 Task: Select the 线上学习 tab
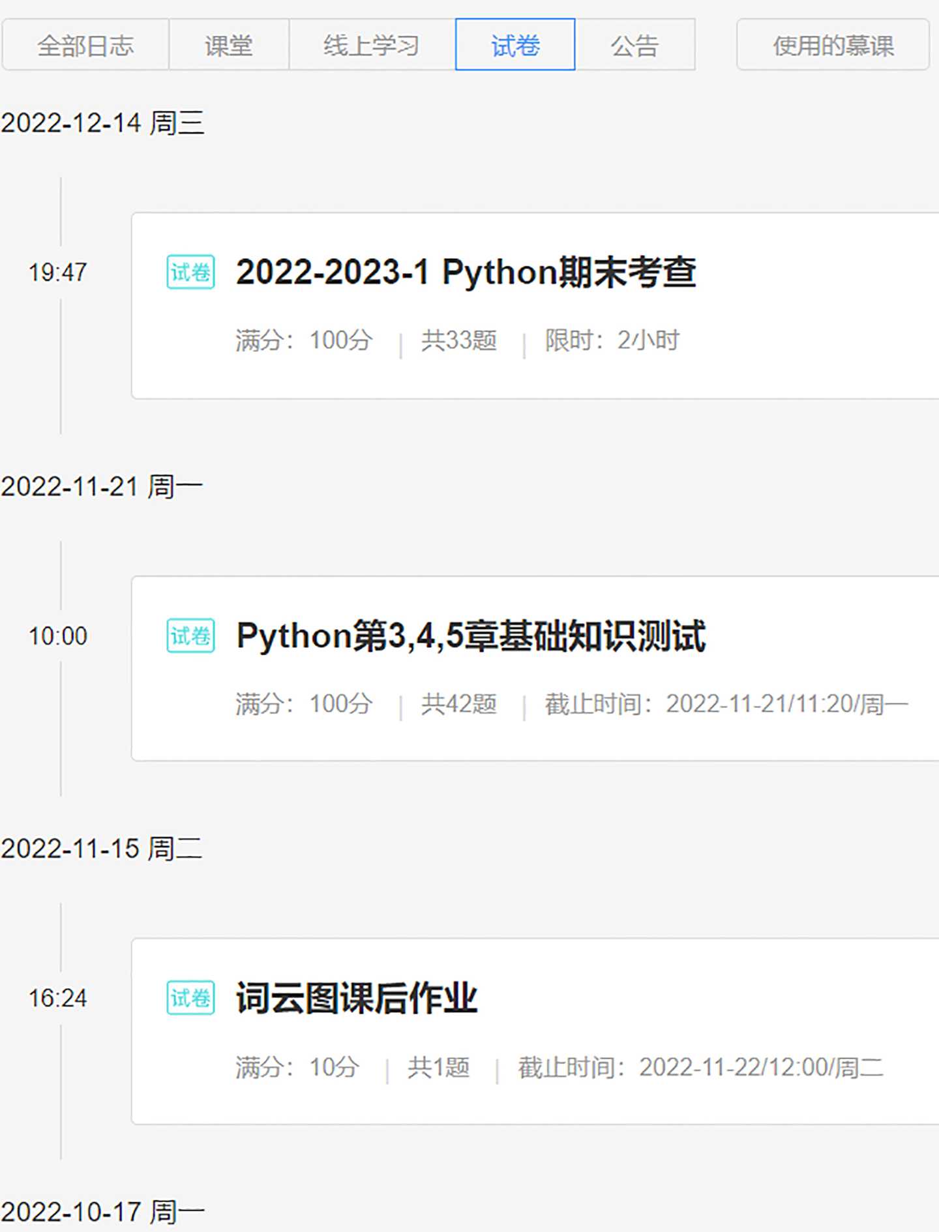[x=372, y=45]
